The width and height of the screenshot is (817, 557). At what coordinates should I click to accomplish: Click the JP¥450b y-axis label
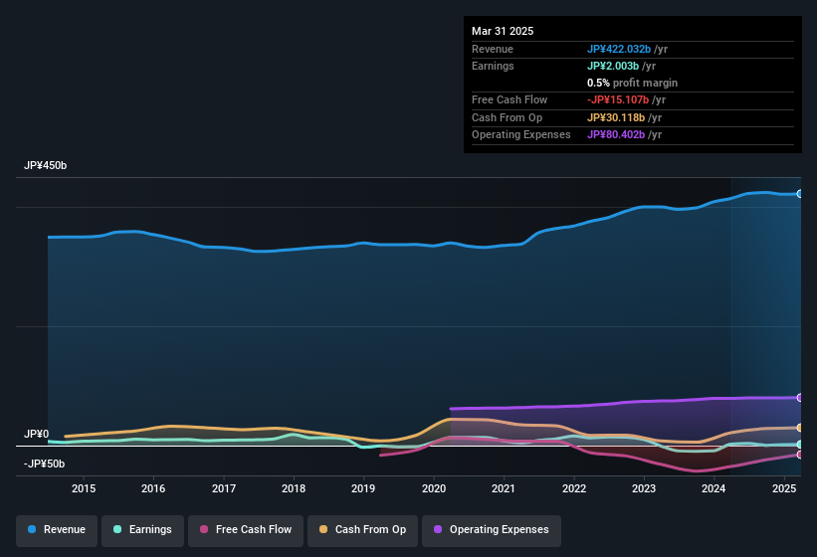point(46,165)
